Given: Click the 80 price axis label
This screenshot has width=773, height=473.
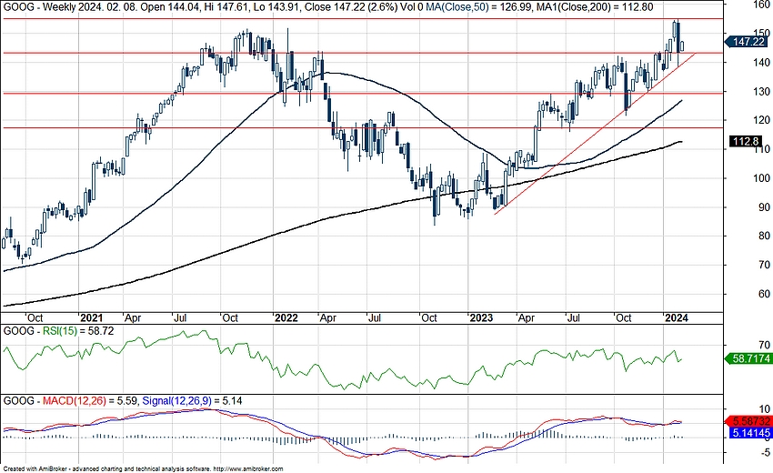Looking at the screenshot, I should click(764, 236).
